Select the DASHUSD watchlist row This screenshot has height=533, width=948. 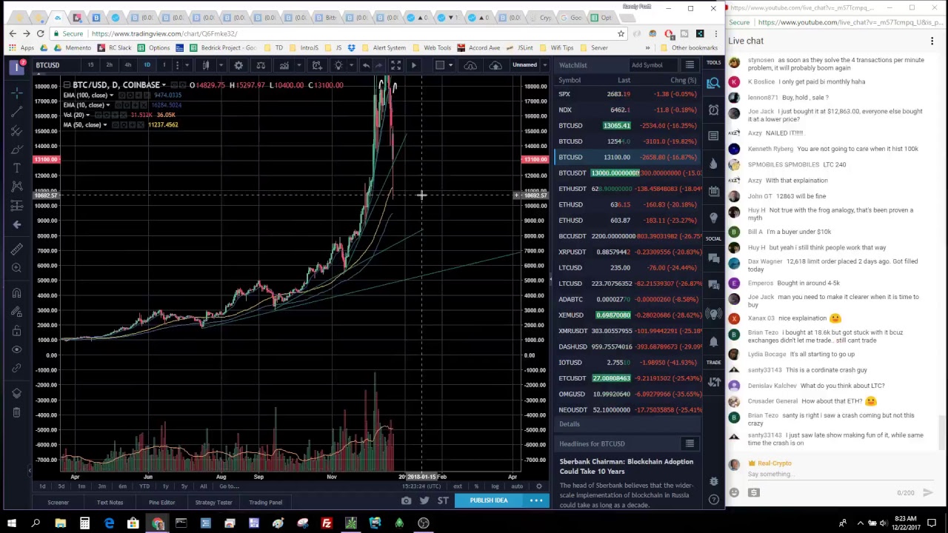pos(628,346)
